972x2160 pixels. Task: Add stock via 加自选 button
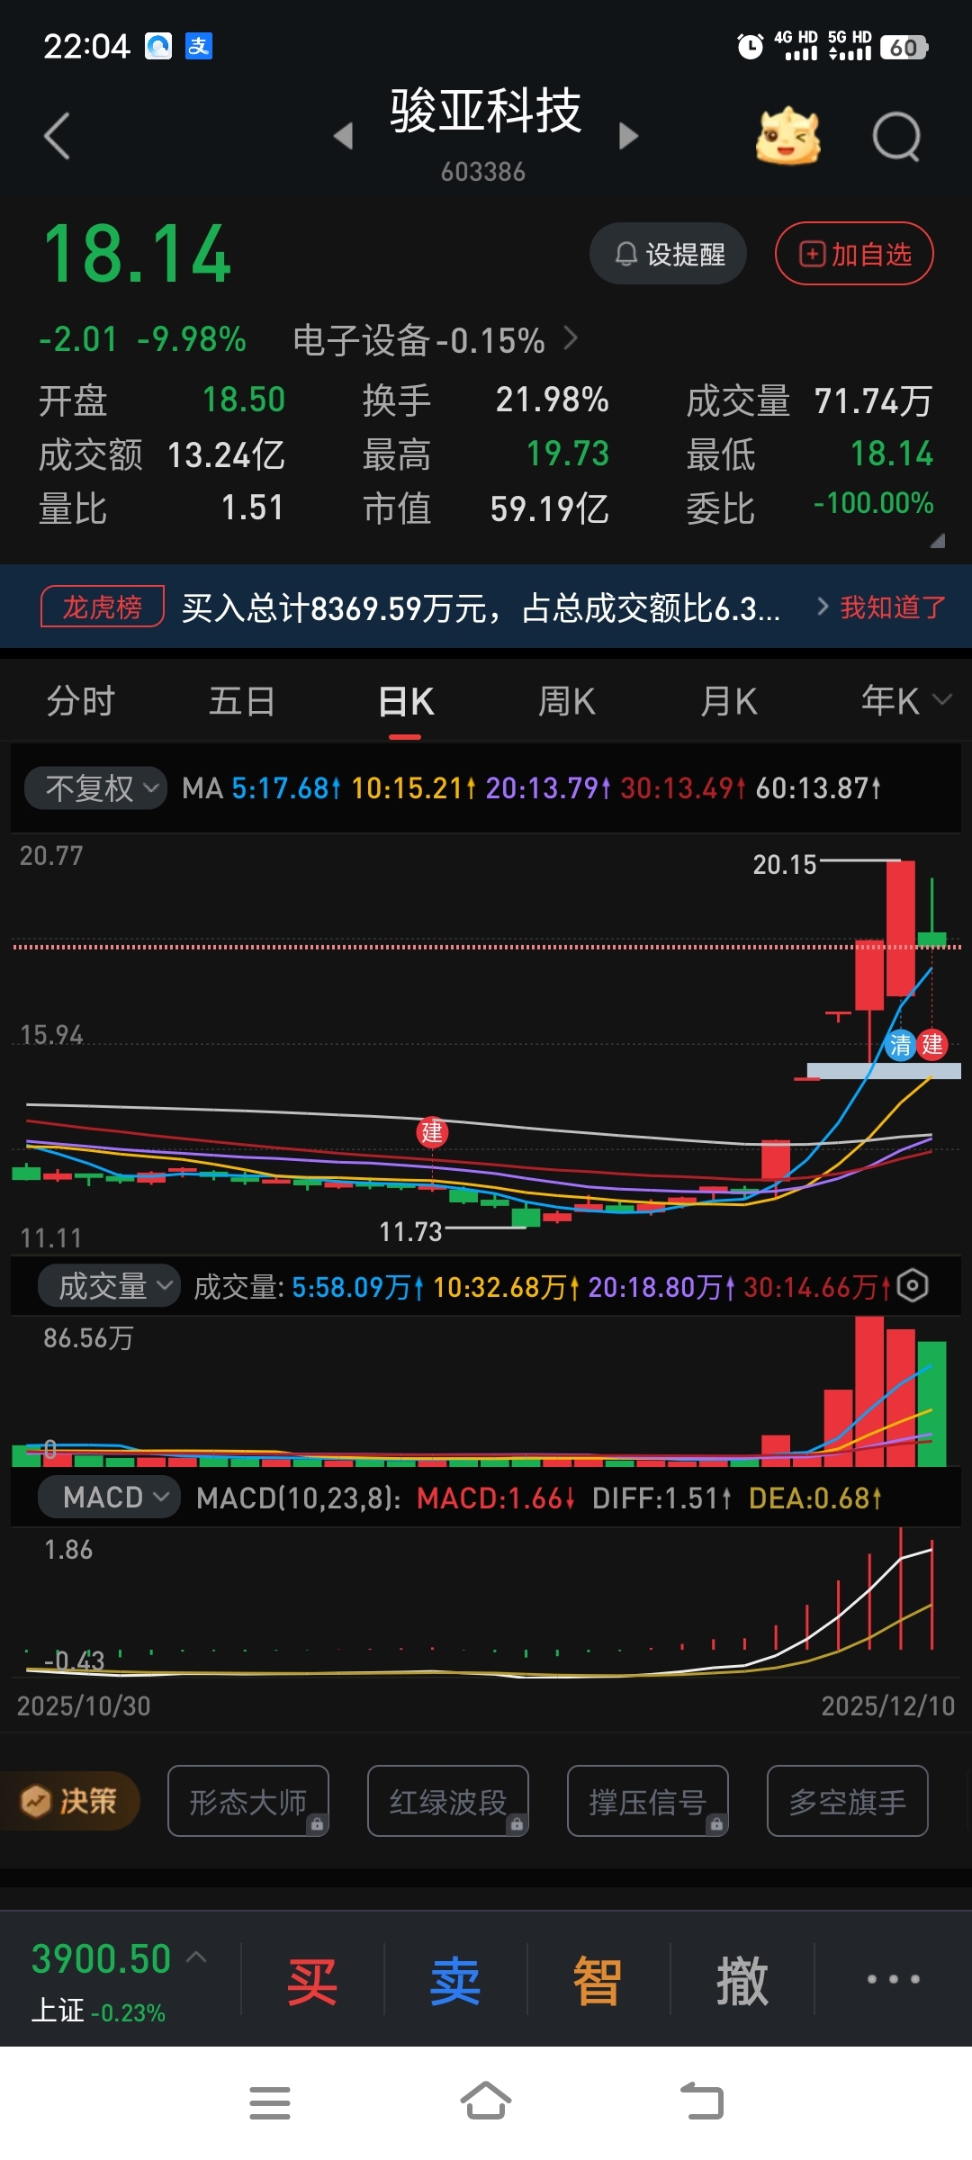click(x=854, y=254)
